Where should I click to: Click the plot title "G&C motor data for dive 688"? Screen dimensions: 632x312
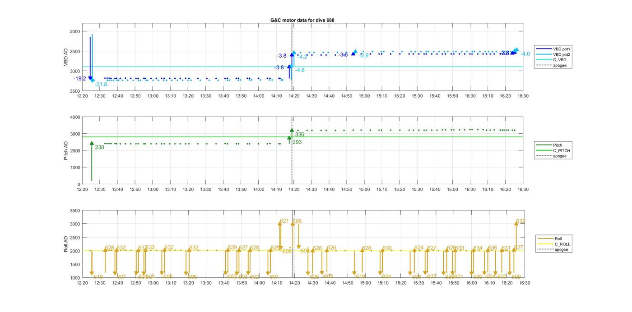(x=302, y=20)
